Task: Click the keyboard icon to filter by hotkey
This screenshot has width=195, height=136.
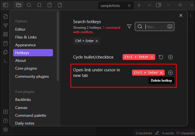Action: [x=170, y=26]
